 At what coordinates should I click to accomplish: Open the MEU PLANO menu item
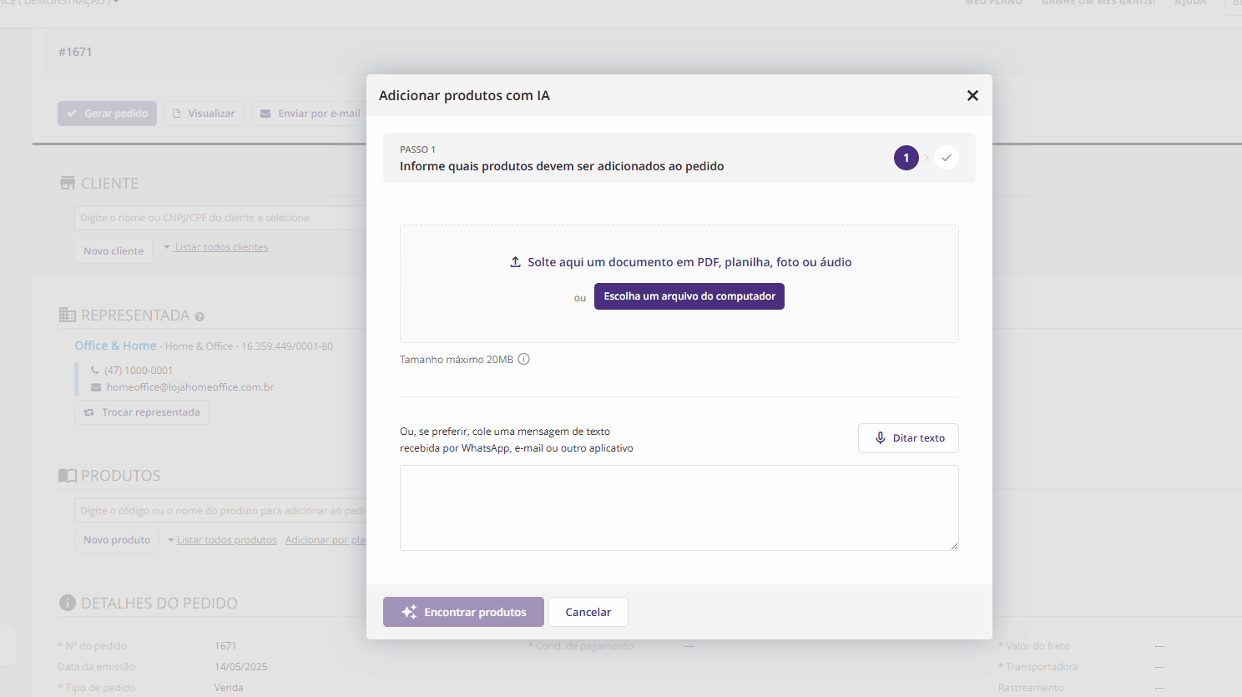tap(993, 3)
